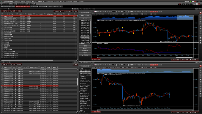
Task: Click the bar count input field in upper chart toolbar
Action: 126,12
